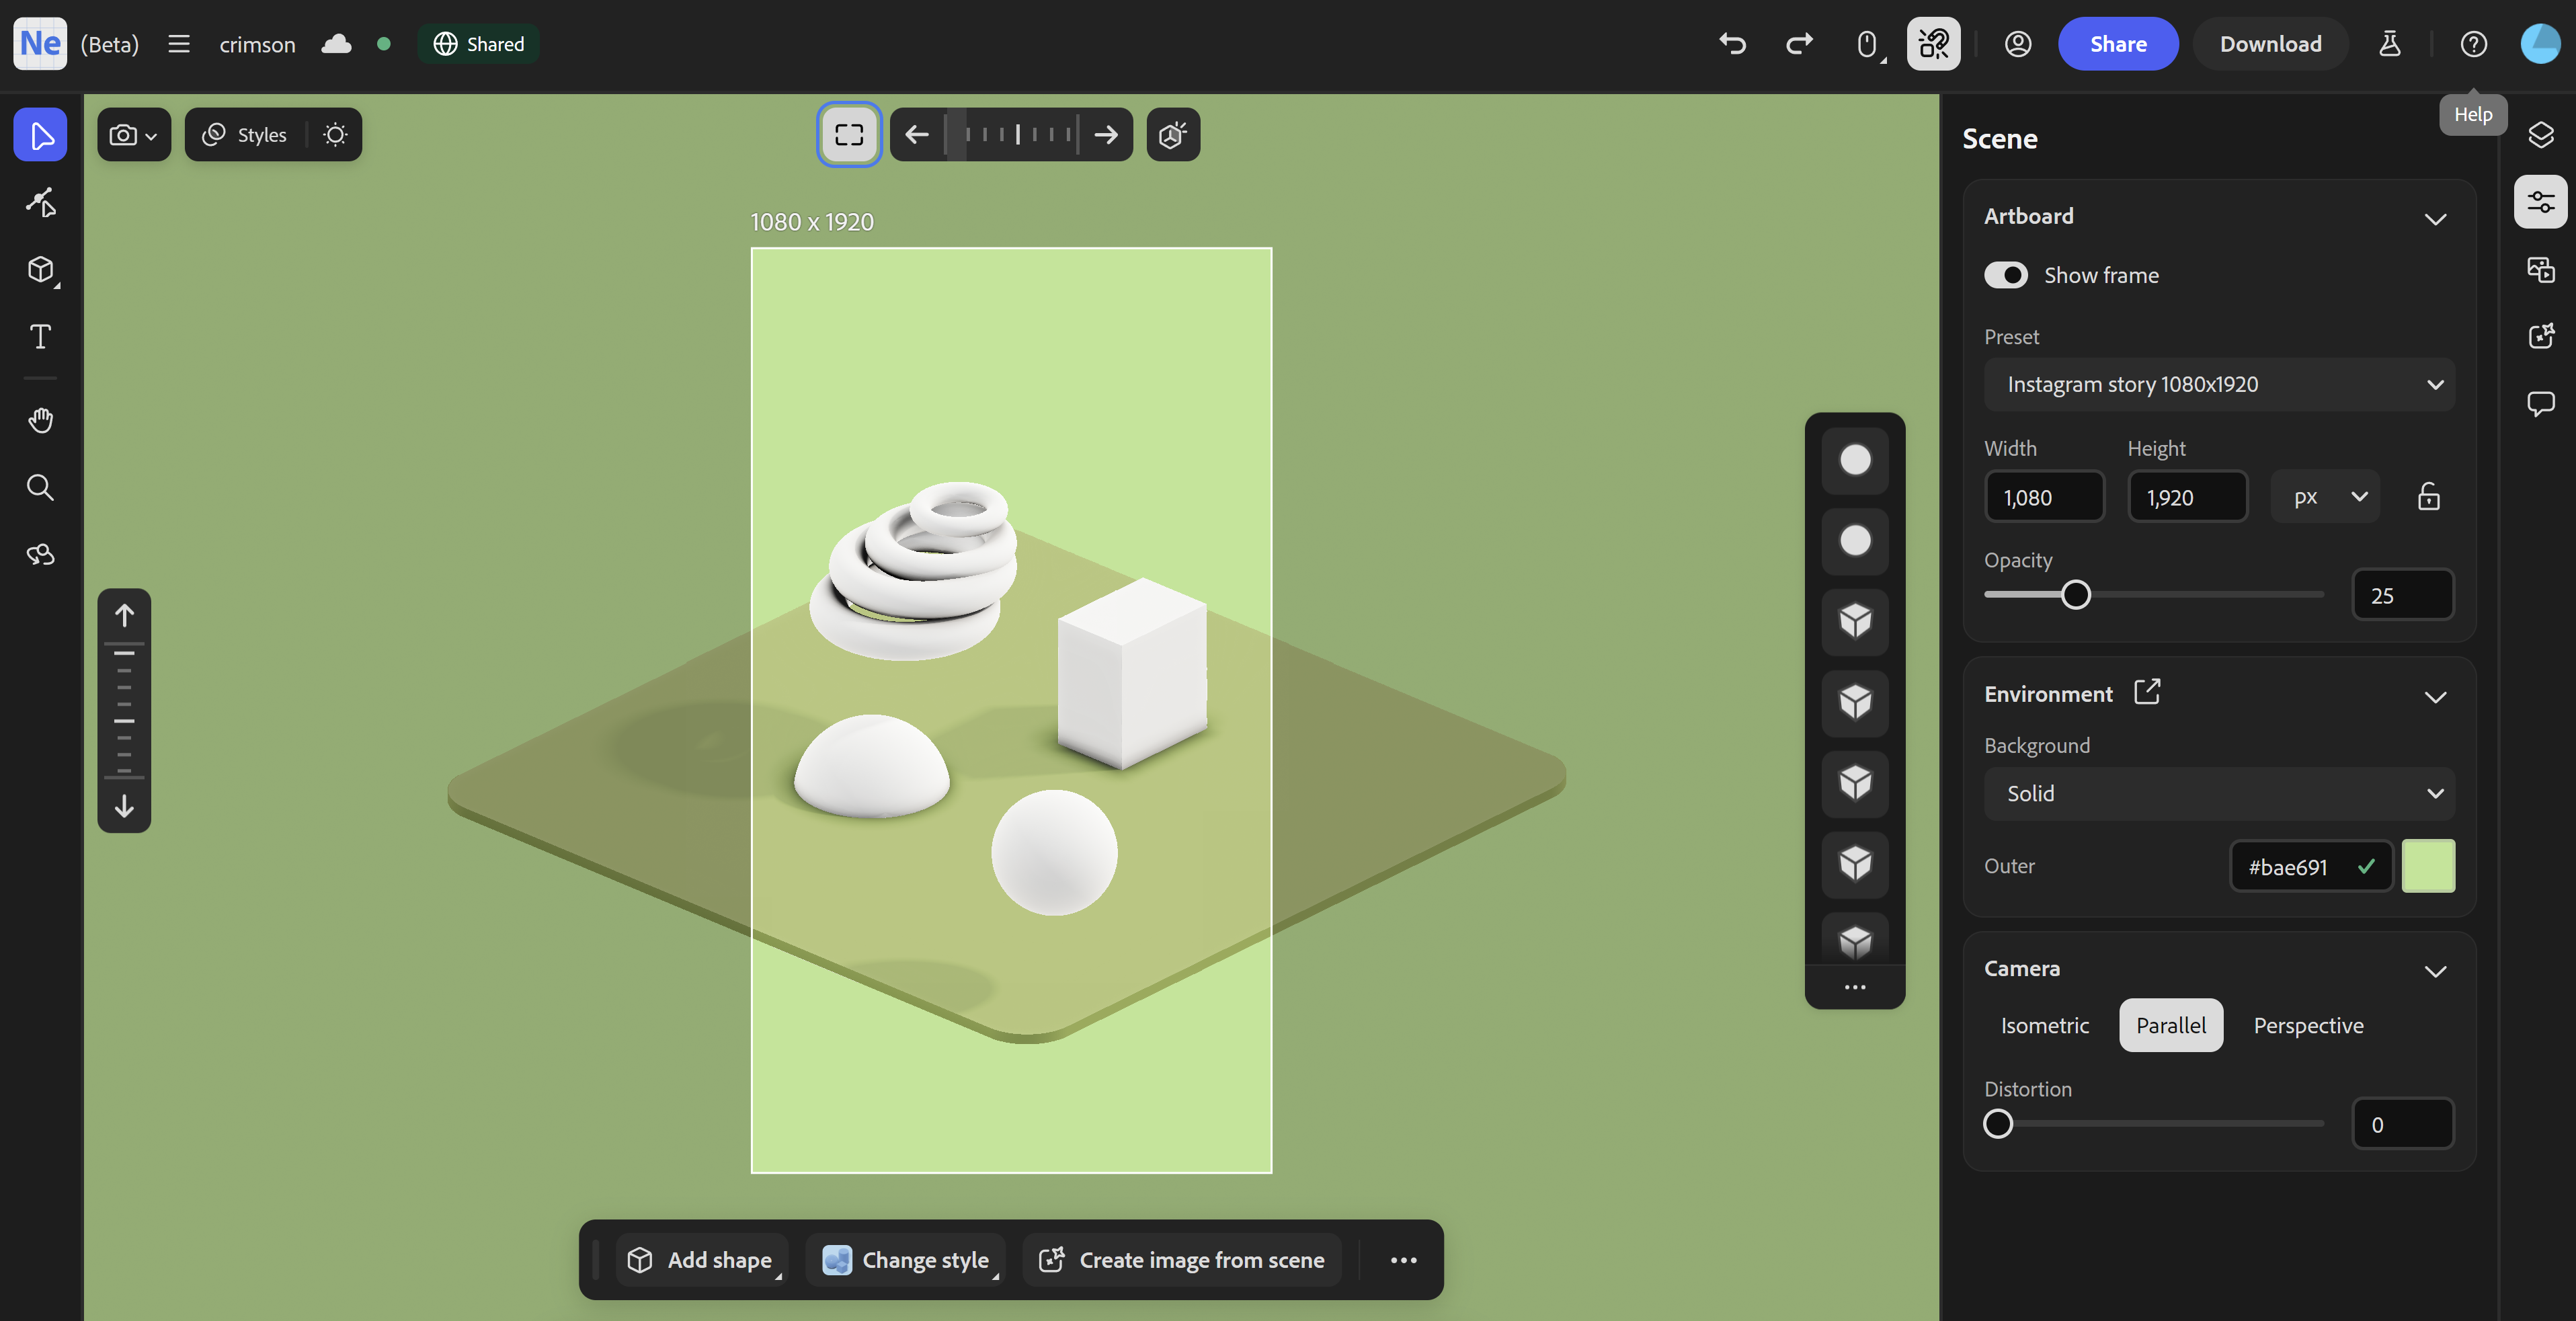The height and width of the screenshot is (1321, 2576).
Task: Tilt the camera down with the arrow
Action: [124, 806]
